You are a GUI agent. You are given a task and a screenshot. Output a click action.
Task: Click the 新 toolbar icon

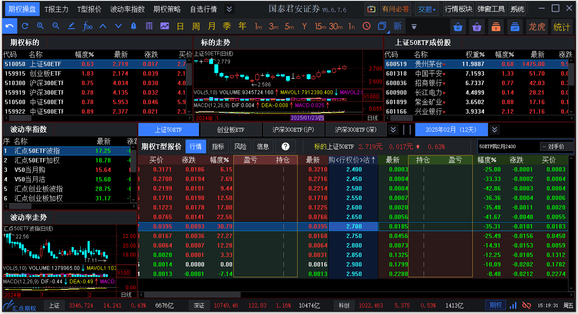click(397, 26)
